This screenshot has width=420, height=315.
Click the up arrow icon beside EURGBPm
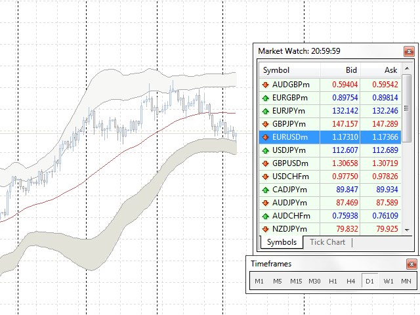pyautogui.click(x=265, y=98)
